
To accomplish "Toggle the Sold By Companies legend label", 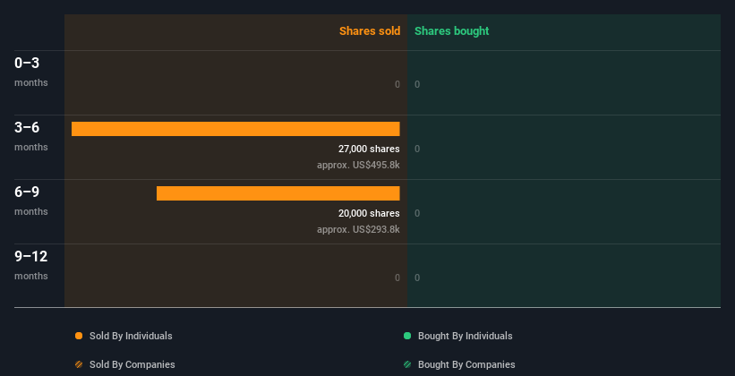I will coord(132,364).
